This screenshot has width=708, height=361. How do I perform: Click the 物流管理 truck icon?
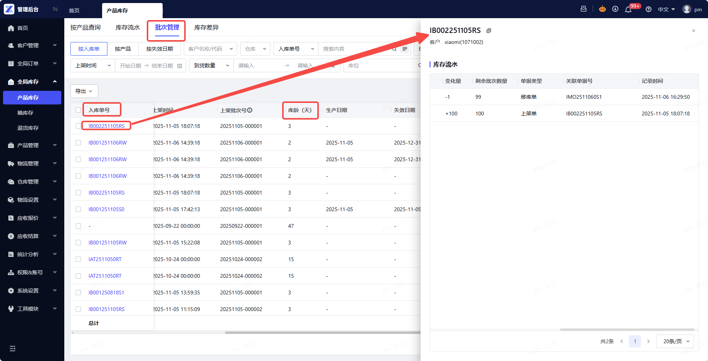[x=11, y=163]
